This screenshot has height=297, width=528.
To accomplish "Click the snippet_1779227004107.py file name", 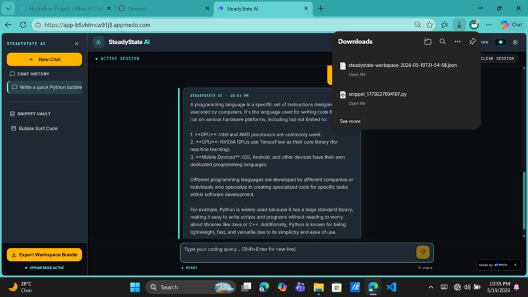I will [377, 94].
